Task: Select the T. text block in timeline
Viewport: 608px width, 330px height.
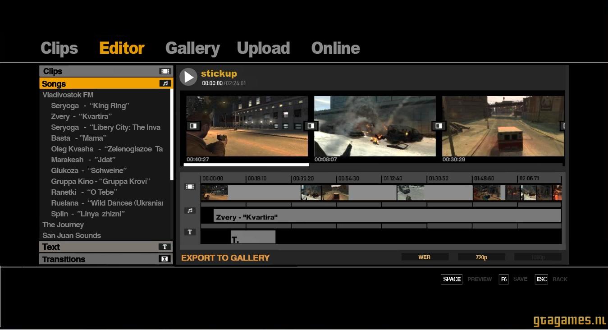Action: tap(253, 237)
